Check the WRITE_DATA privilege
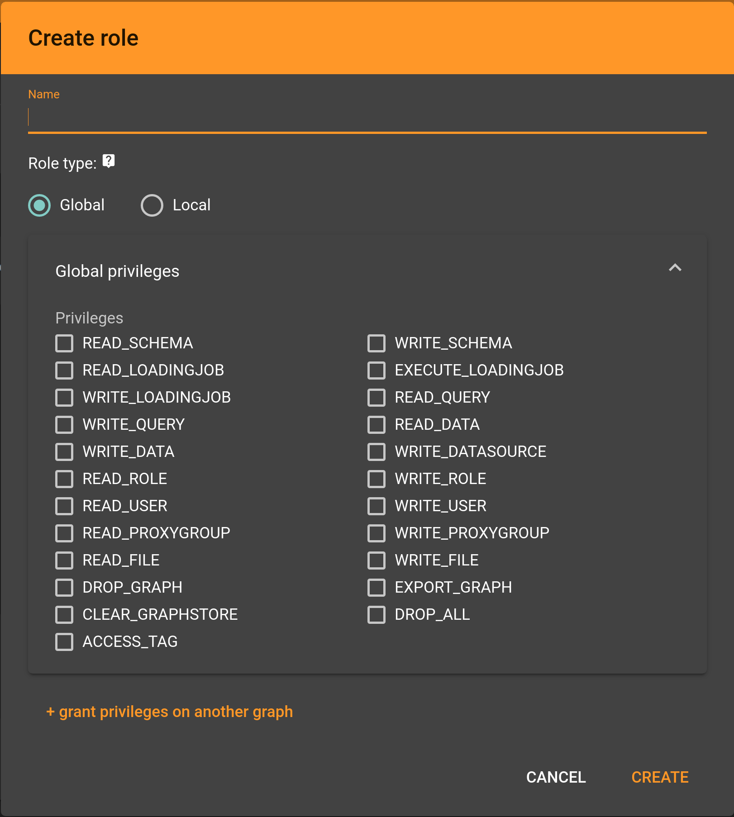The height and width of the screenshot is (817, 734). tap(64, 452)
